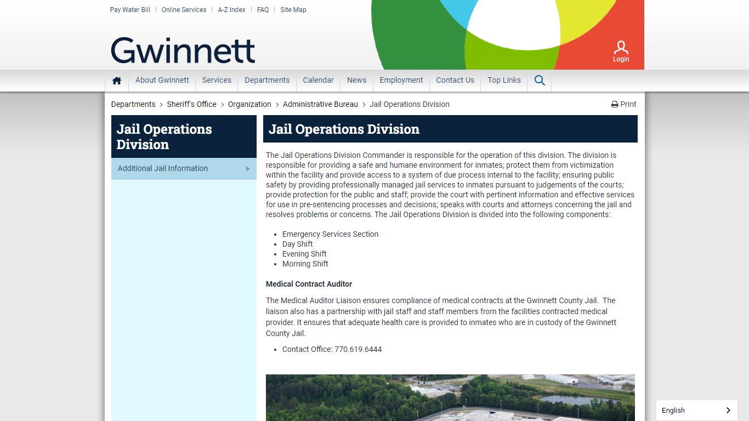Screen dimensions: 749x421
Task: Open the FAQ link
Action: (x=263, y=10)
